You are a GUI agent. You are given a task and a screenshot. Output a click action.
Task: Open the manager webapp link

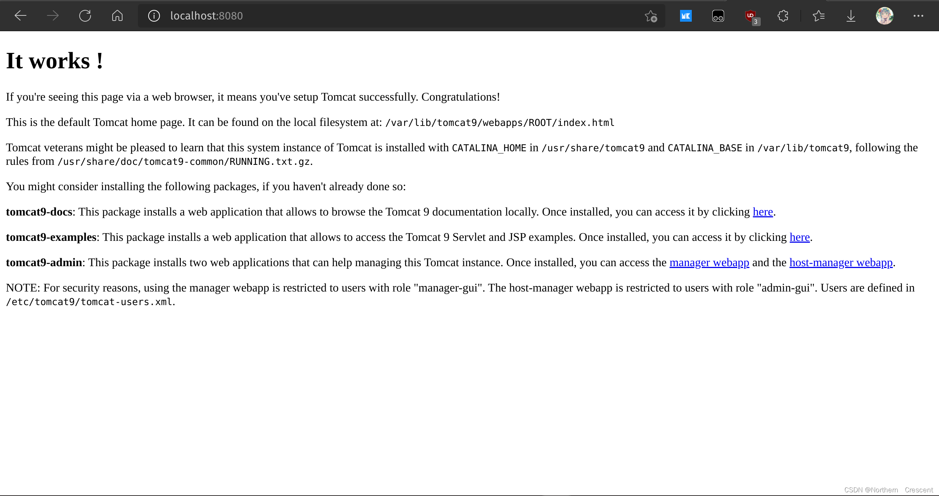[709, 262]
